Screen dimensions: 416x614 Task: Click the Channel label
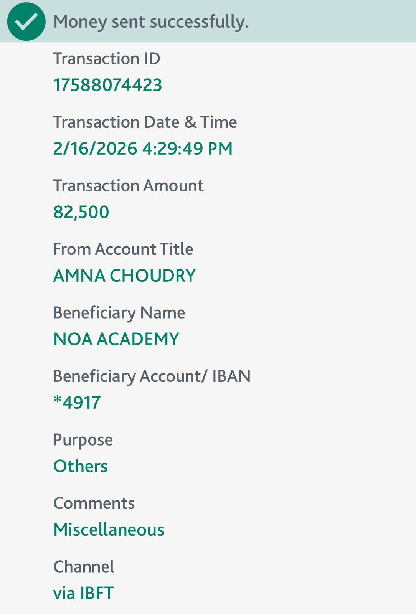point(84,567)
